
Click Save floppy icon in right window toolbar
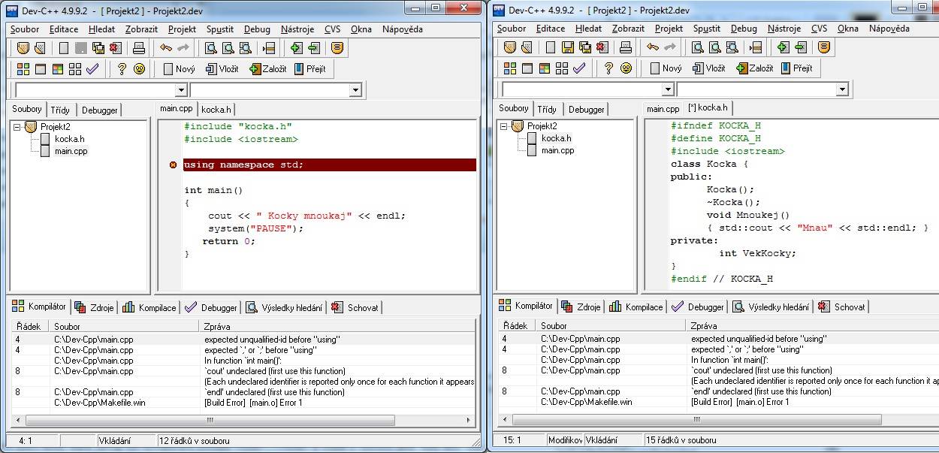(x=567, y=47)
